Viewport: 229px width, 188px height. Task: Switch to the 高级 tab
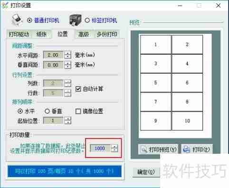[84, 34]
